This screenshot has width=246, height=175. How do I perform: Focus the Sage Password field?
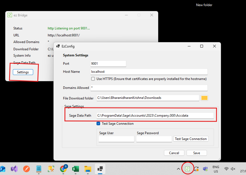tap(154, 139)
